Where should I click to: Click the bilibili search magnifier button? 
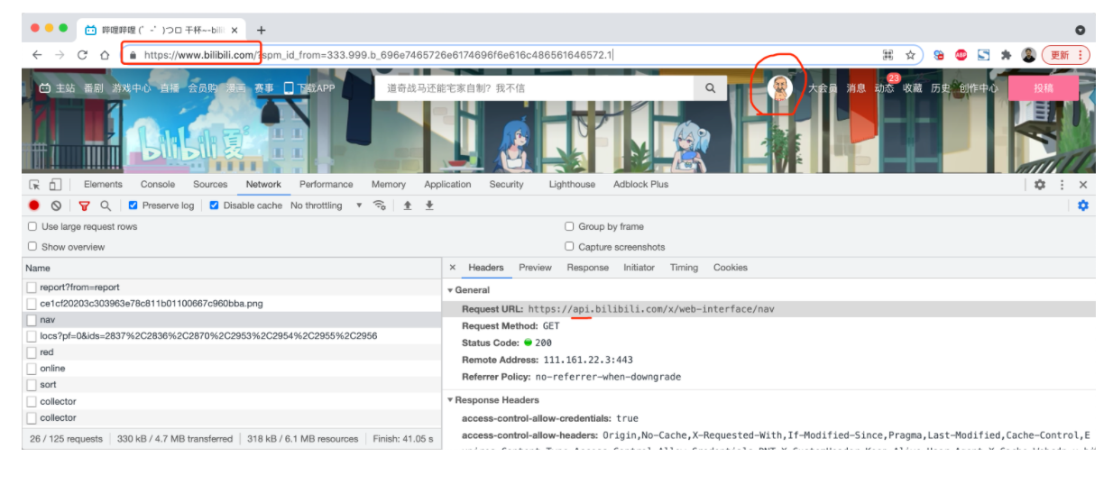pyautogui.click(x=710, y=88)
